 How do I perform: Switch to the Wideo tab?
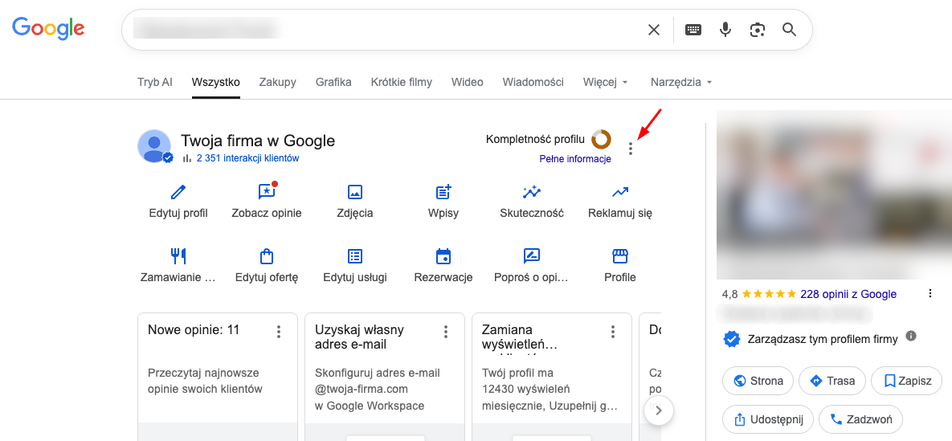pos(468,82)
